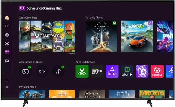The image size is (175, 107).
Task: Open the Amazon Luna app tile
Action: click(112, 71)
